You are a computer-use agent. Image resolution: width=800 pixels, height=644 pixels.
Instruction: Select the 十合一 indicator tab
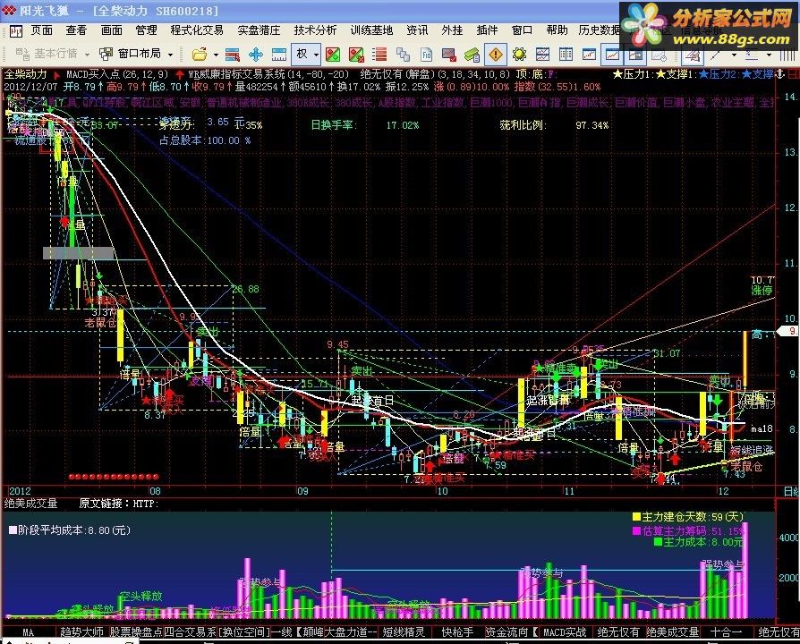726,632
